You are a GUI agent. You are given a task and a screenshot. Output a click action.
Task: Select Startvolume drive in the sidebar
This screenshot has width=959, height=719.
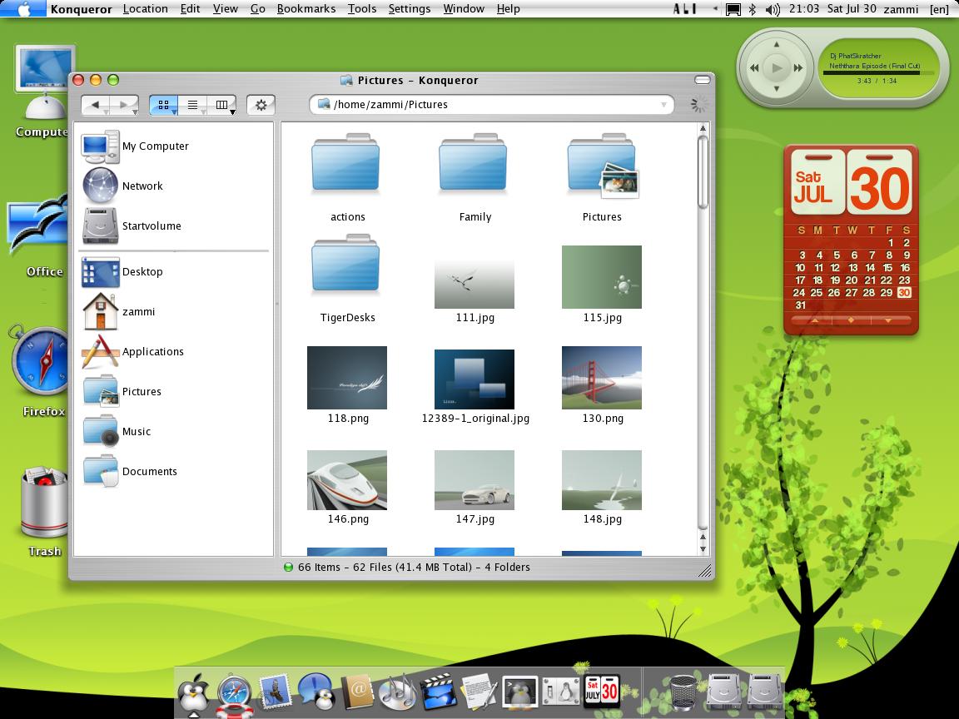[x=132, y=226]
